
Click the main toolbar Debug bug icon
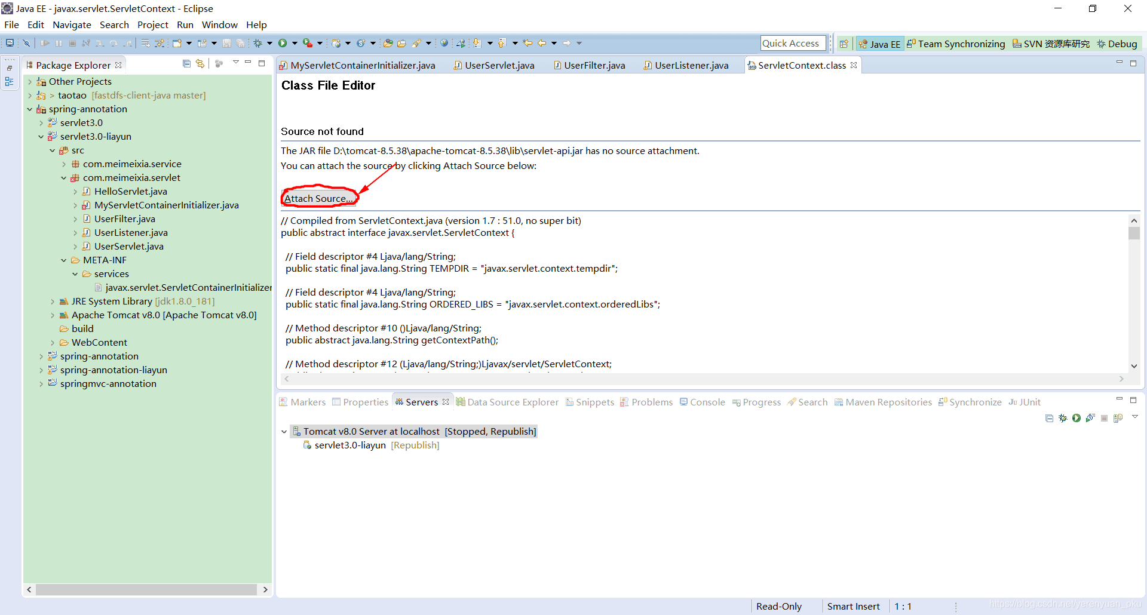[258, 43]
